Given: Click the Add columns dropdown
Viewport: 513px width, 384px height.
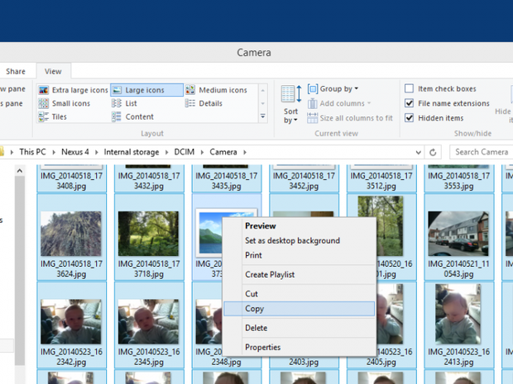Looking at the screenshot, I should [339, 103].
